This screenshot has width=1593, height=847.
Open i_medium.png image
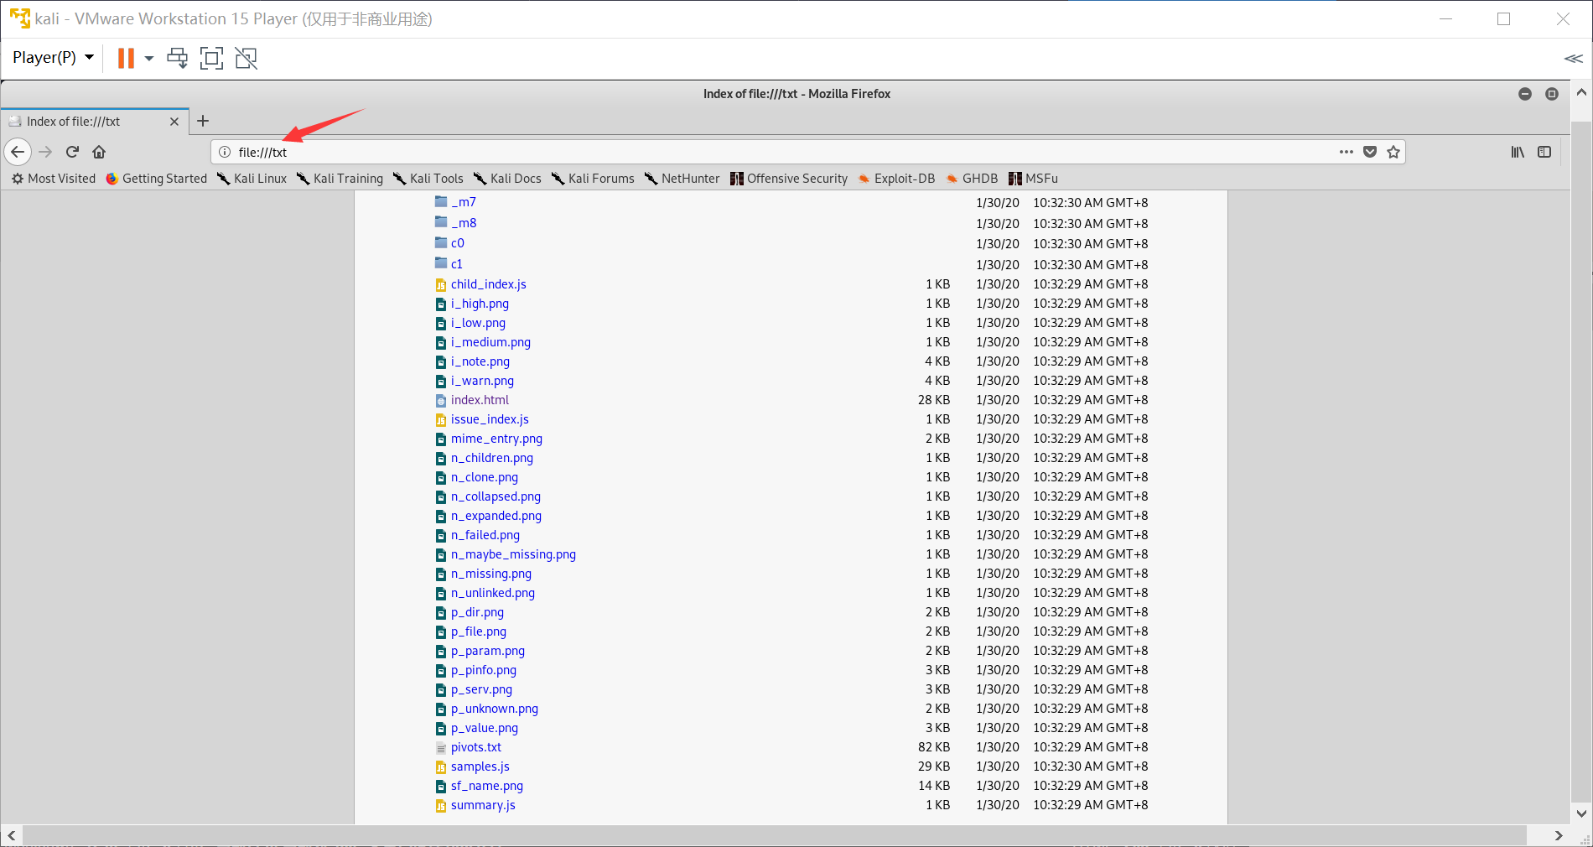[x=490, y=342]
